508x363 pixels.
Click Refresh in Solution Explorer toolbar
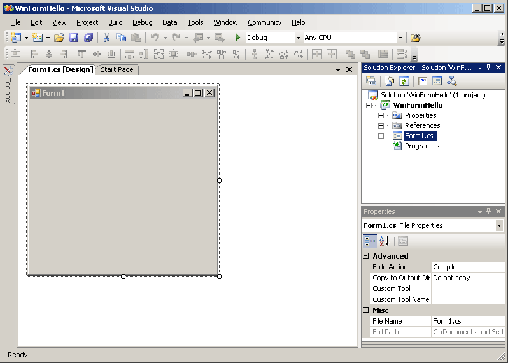click(404, 81)
